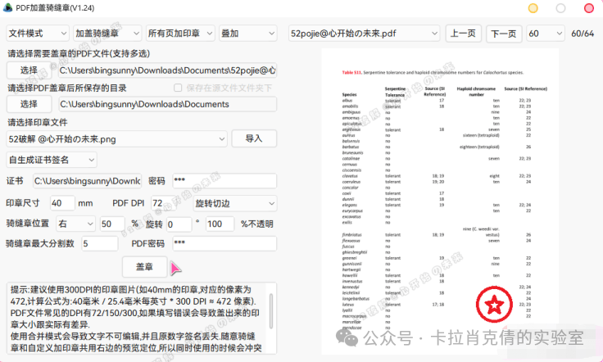The width and height of the screenshot is (603, 362).
Task: Click 选择 button for the source PDF file
Action: pos(29,70)
